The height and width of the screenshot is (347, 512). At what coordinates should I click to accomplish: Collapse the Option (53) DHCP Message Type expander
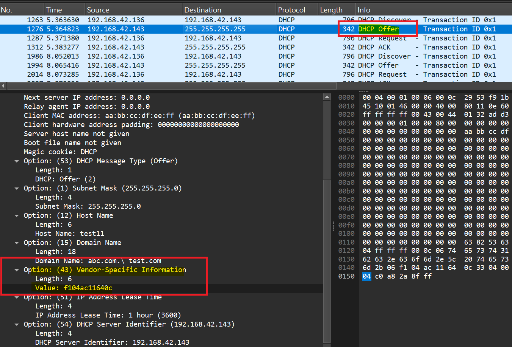pyautogui.click(x=17, y=161)
